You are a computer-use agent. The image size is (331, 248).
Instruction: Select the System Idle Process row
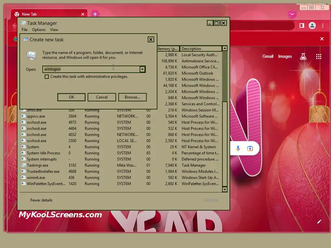coord(122,153)
